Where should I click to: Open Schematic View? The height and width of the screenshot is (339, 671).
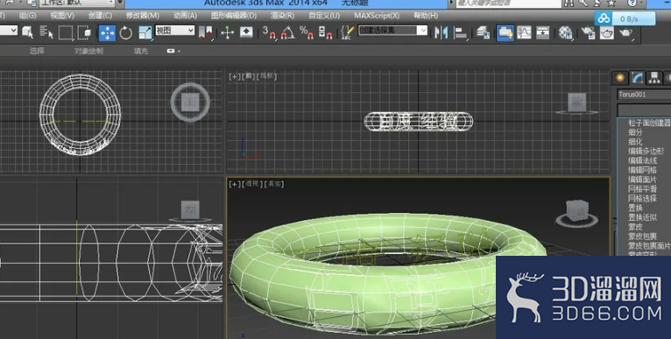point(542,32)
